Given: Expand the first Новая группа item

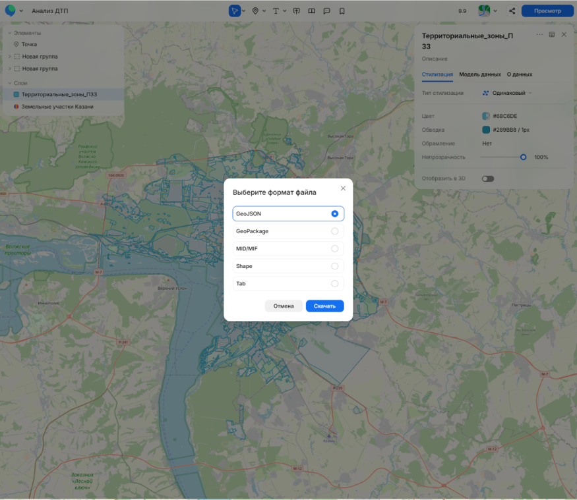Looking at the screenshot, I should (9, 57).
